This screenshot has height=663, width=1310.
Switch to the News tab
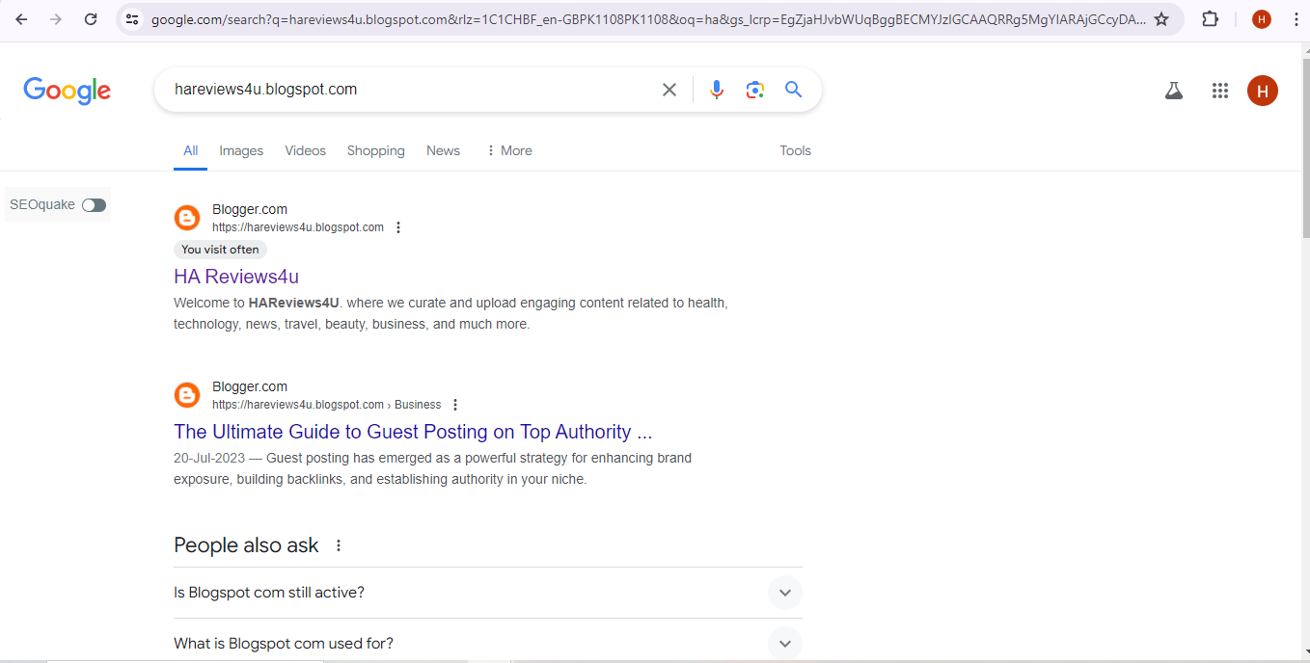pos(443,150)
